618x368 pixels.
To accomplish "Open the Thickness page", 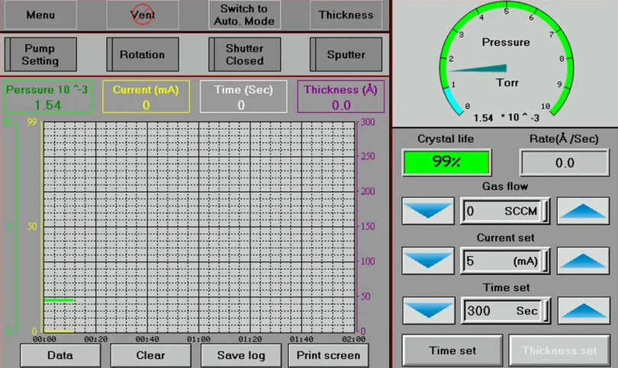I will coord(346,14).
